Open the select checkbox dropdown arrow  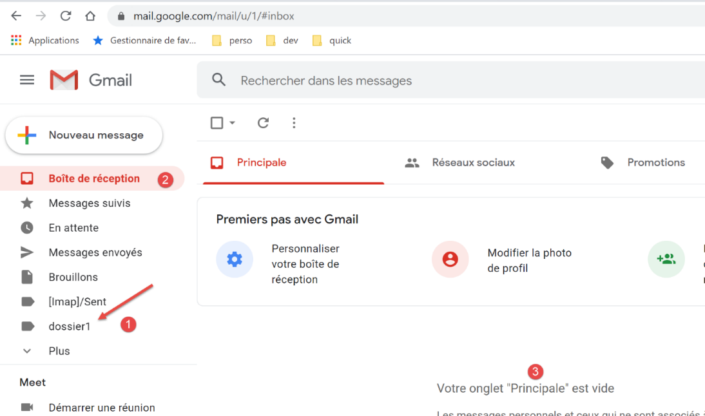tap(233, 123)
